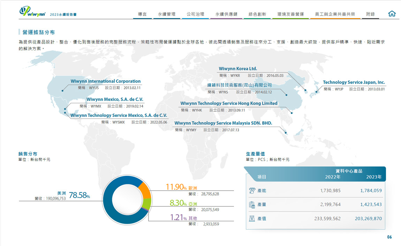The height and width of the screenshot is (246, 401).
Task: Click Wiwynn Korea Ltd. location label
Action: (238, 69)
